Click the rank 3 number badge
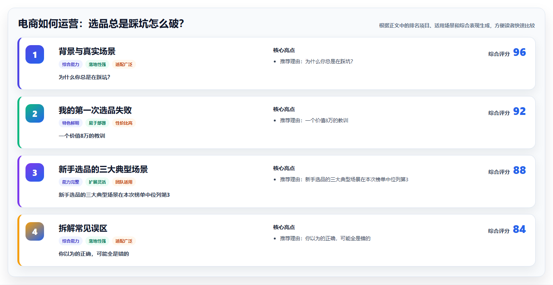 point(35,172)
